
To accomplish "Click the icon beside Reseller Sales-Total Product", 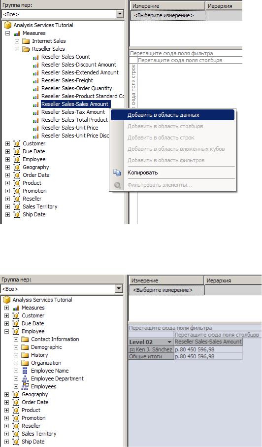I will click(x=36, y=120).
